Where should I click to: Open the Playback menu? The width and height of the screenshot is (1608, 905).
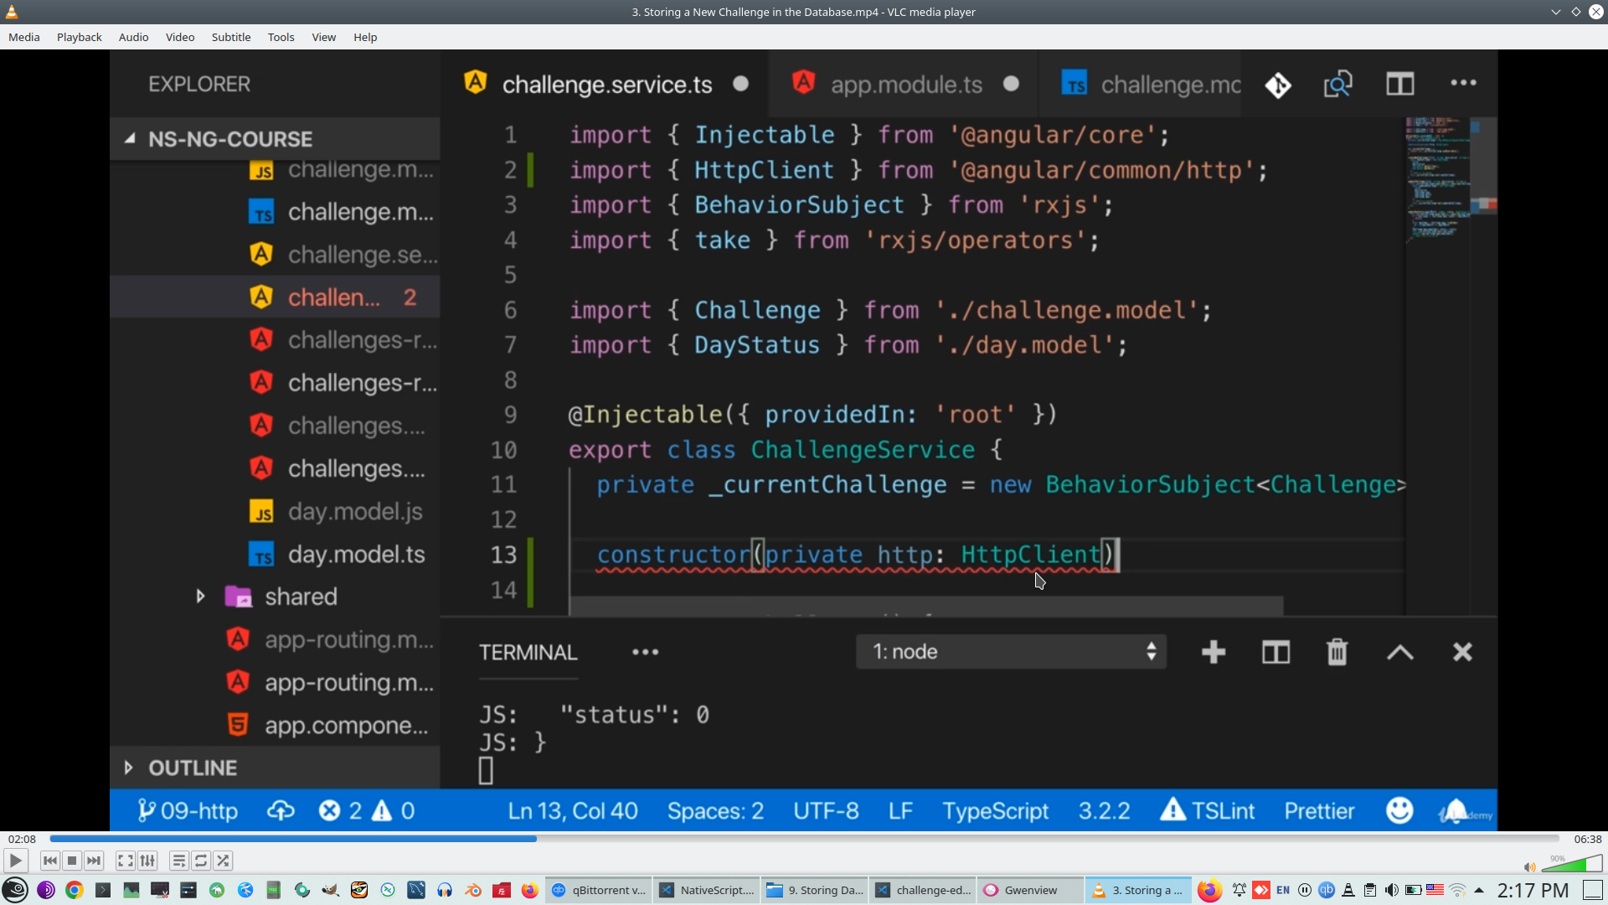(x=79, y=37)
